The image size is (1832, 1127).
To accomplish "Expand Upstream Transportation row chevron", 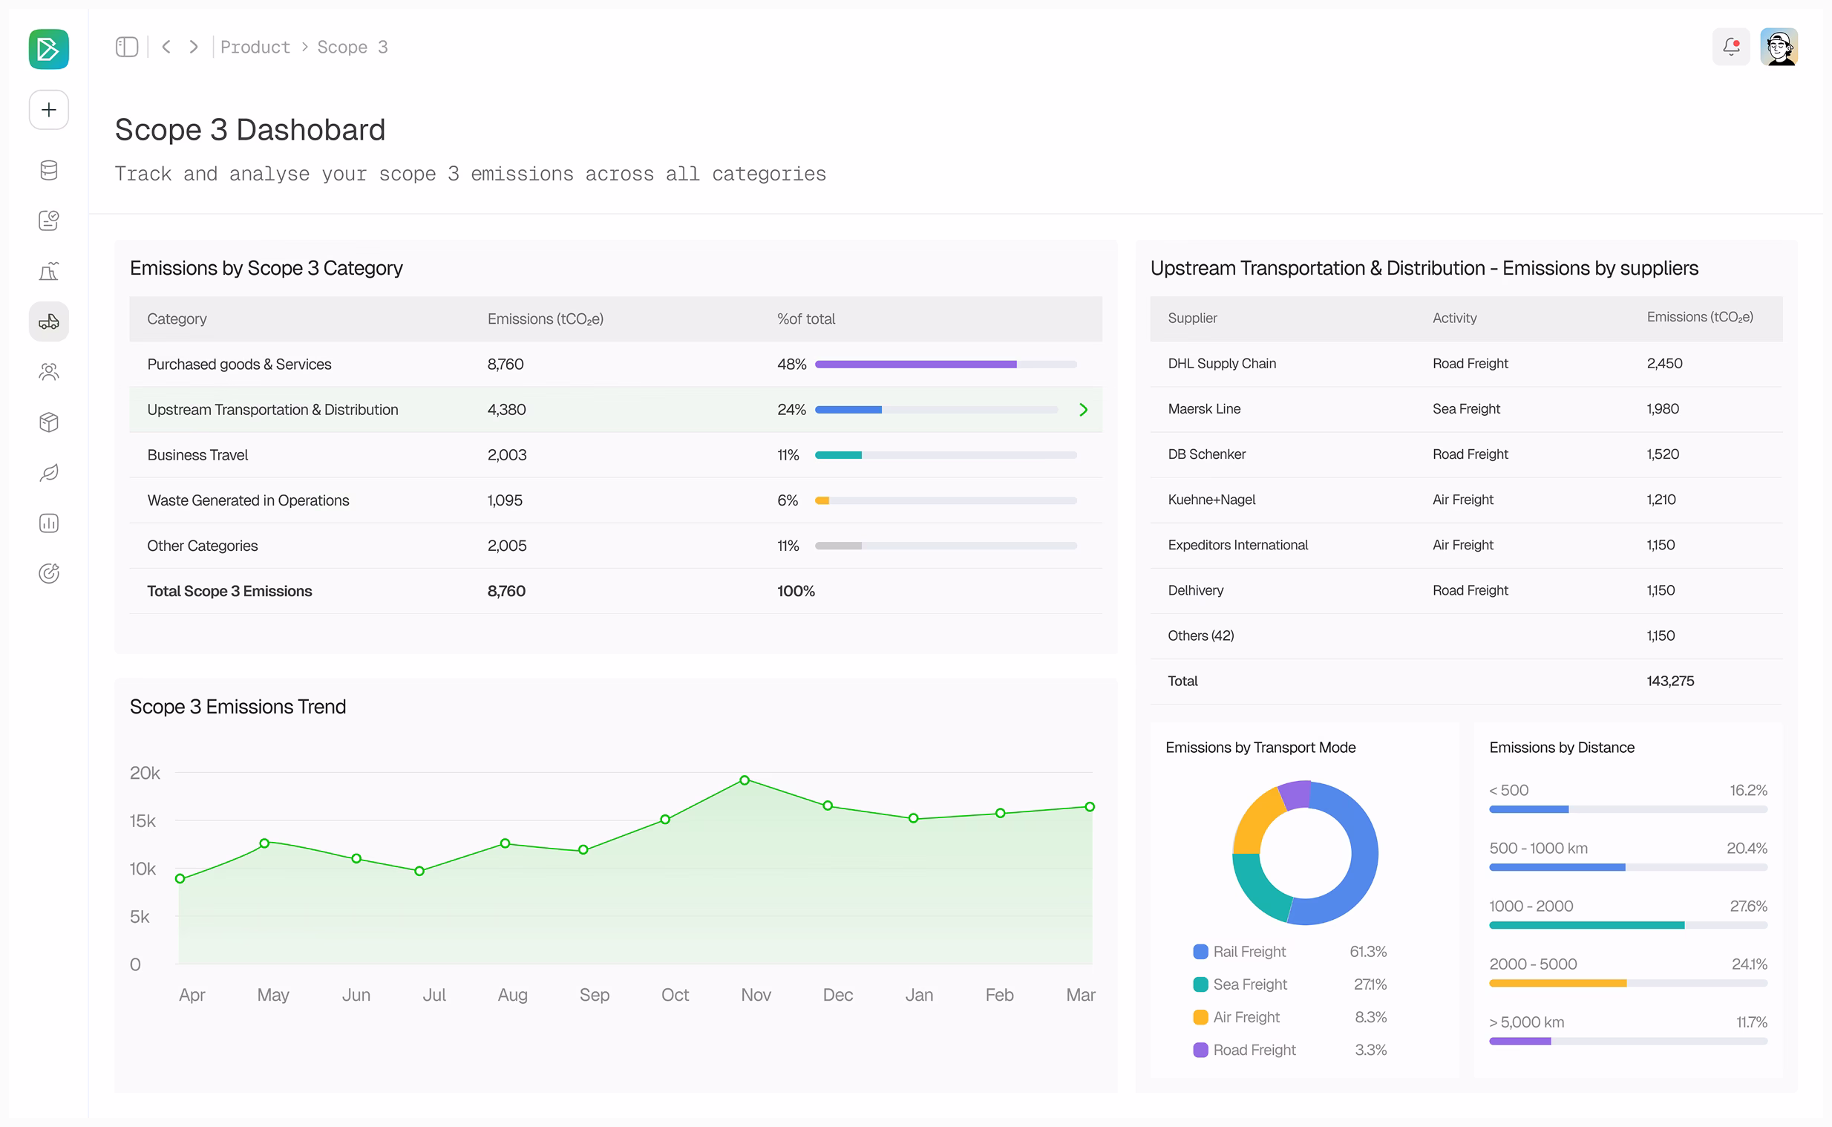I will [x=1084, y=410].
